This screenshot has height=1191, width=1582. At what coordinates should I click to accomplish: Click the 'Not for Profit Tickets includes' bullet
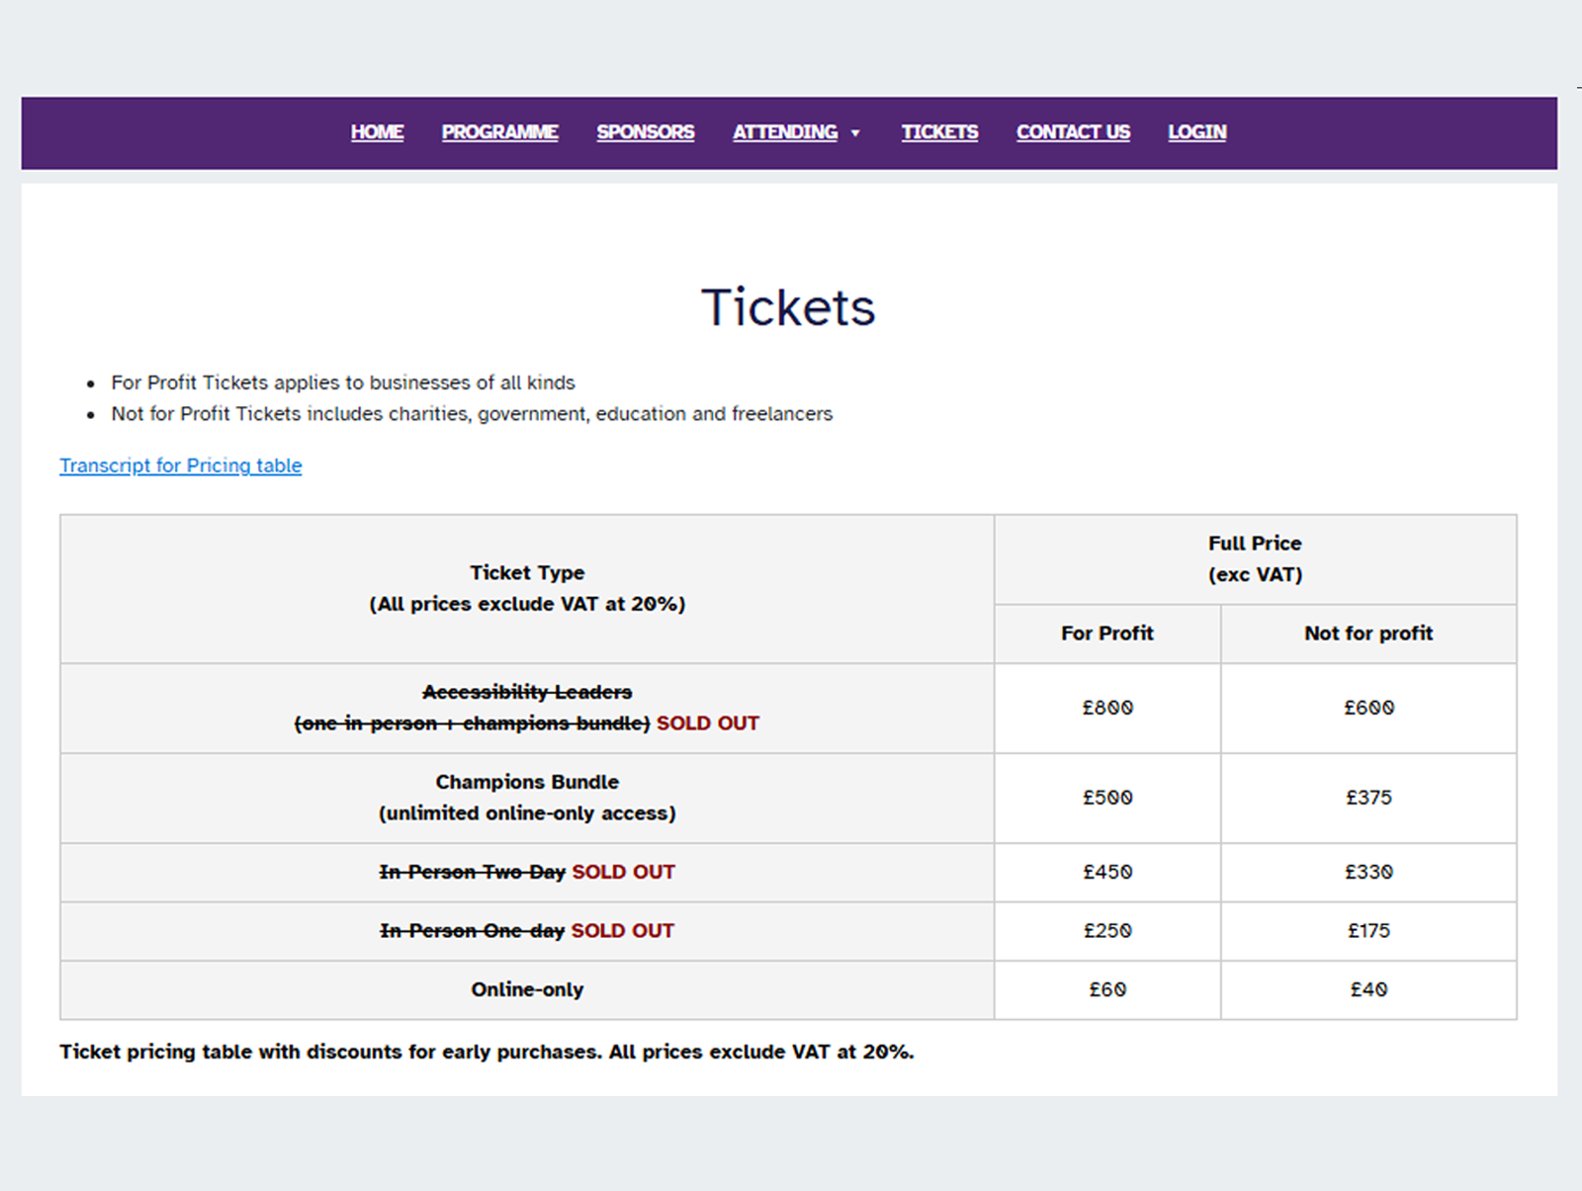472,414
